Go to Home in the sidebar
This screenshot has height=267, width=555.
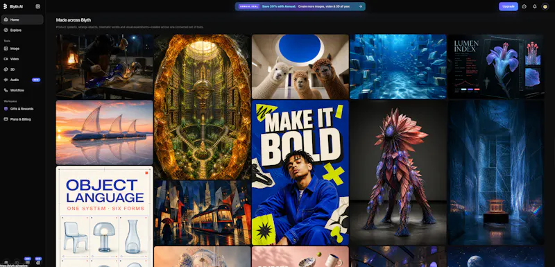click(x=22, y=20)
